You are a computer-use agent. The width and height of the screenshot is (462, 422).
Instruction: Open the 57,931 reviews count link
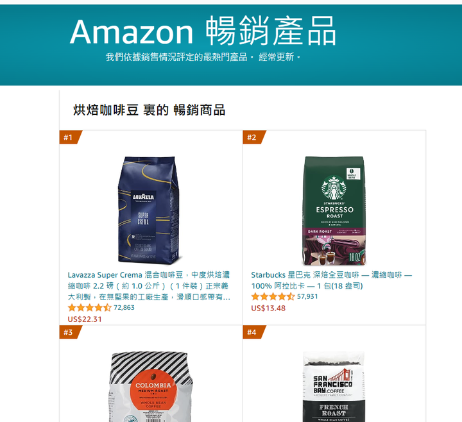(307, 296)
